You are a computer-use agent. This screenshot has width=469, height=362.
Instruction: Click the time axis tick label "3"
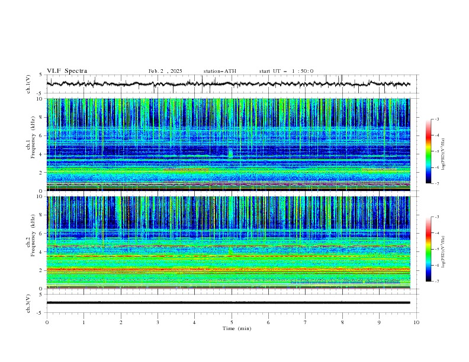[x=158, y=322]
